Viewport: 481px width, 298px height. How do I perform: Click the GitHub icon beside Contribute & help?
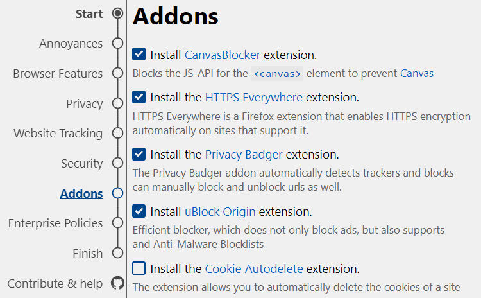coord(117,283)
